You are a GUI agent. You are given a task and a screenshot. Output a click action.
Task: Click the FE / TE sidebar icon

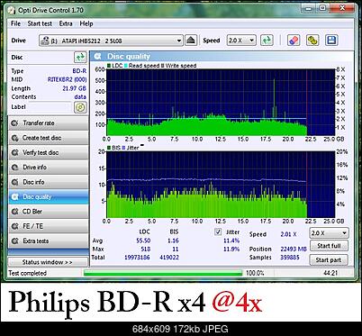click(14, 226)
